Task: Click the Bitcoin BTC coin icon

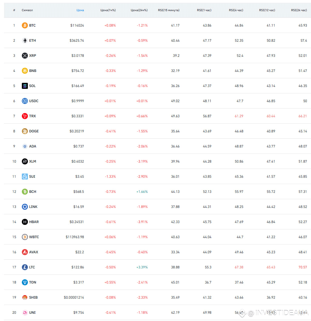Action: tap(25, 25)
